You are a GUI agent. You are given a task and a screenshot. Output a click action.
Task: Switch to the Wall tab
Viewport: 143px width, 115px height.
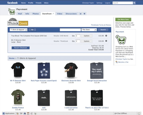(20, 14)
